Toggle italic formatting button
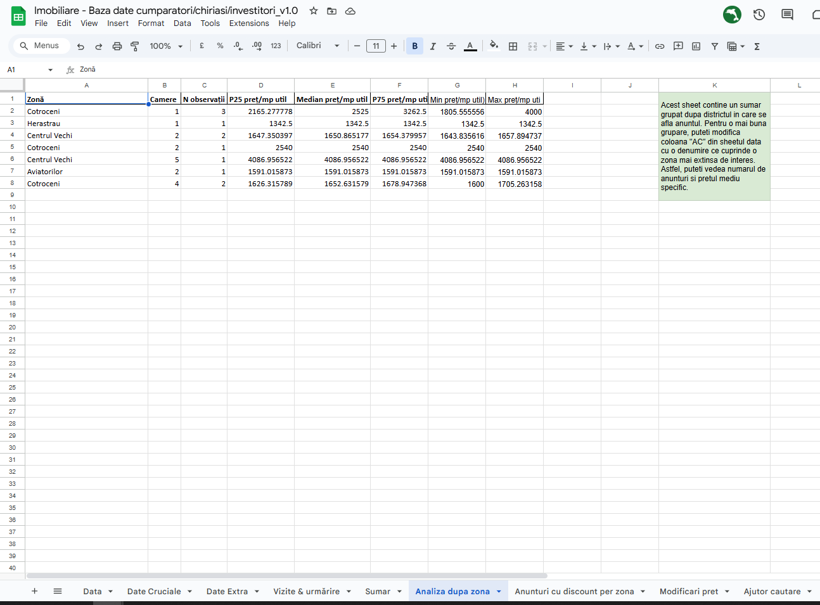The image size is (820, 605). tap(433, 46)
